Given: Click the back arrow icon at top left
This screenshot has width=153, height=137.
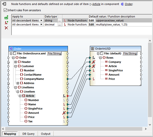Looking at the screenshot, I should coord(4,4).
